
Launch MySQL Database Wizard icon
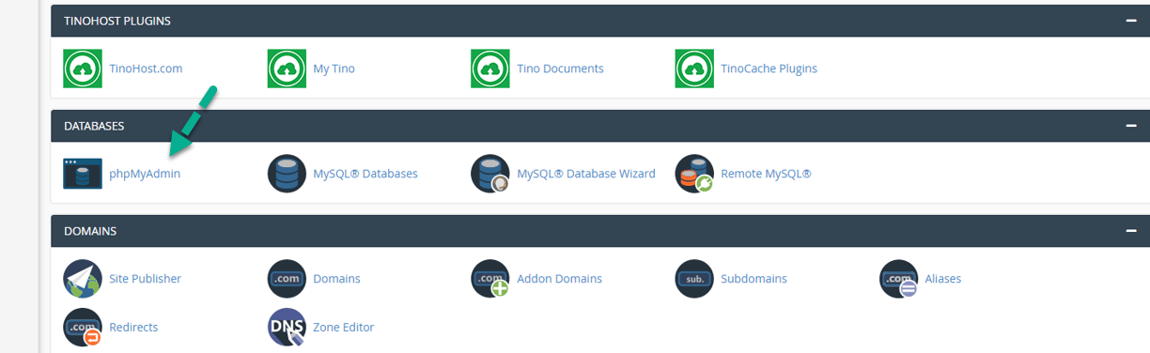[x=490, y=174]
